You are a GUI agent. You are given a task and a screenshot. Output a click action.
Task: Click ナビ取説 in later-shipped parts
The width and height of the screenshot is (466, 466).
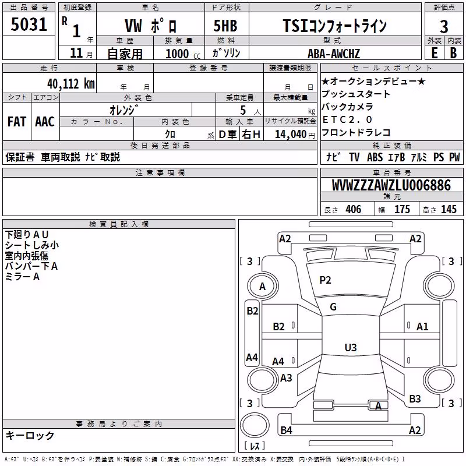tap(103, 157)
